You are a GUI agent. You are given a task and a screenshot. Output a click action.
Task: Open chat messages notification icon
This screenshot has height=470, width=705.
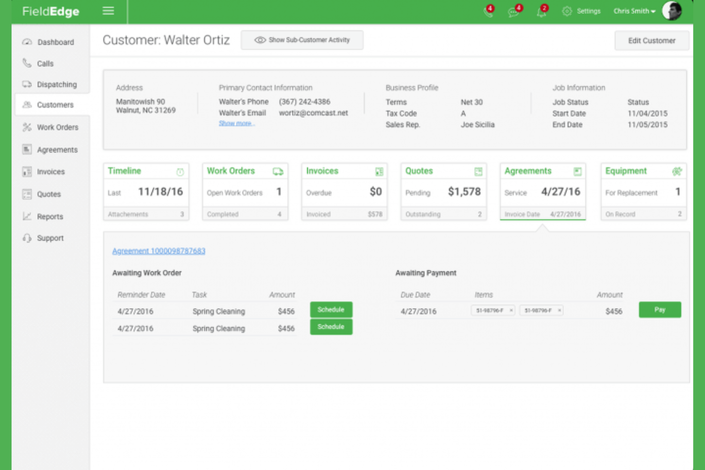(515, 11)
